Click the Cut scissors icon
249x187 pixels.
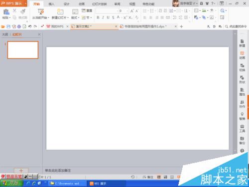coord(14,11)
